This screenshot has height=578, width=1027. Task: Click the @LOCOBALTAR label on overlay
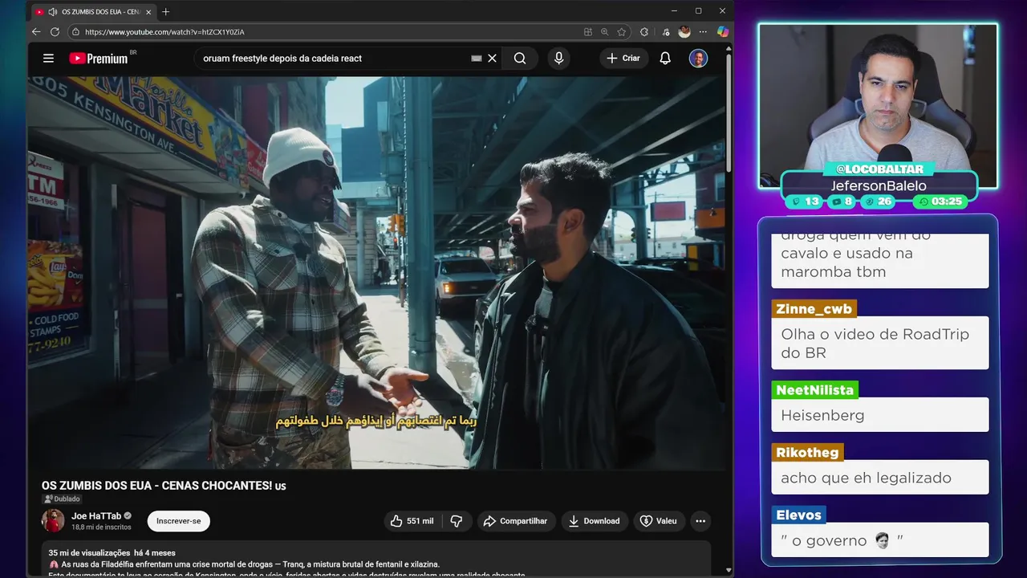click(879, 169)
